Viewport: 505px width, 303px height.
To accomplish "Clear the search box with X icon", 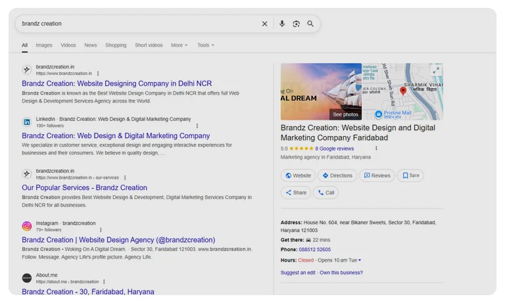I will pos(264,24).
